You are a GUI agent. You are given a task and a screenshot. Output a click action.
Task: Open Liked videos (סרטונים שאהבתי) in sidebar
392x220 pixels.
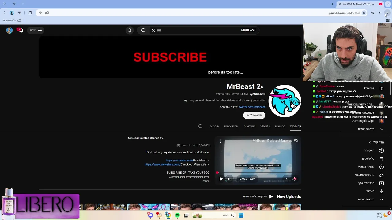point(369,175)
